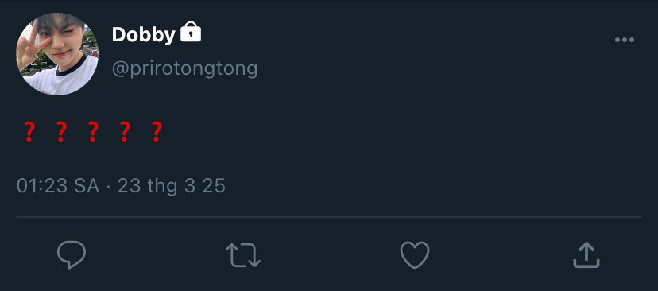Viewport: 658px width, 291px height.
Task: Click the 01:23 time in the timestamp
Action: (x=42, y=186)
